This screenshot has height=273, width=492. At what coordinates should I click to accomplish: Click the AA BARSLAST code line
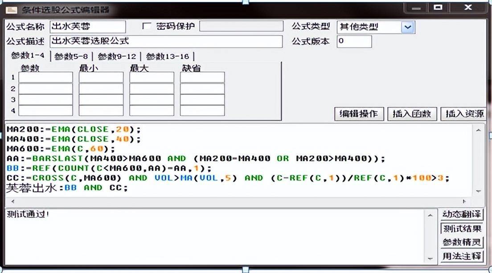coord(196,158)
